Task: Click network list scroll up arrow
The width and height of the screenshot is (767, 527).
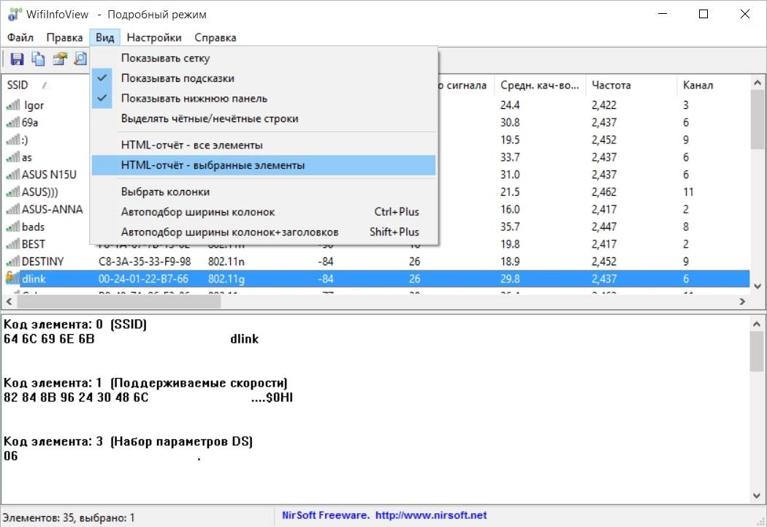Action: click(758, 83)
